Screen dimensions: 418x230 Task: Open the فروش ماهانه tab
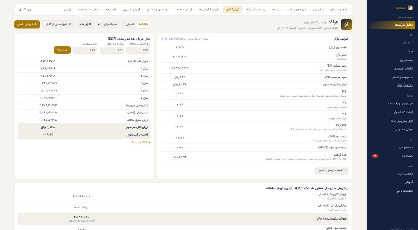pos(184,10)
